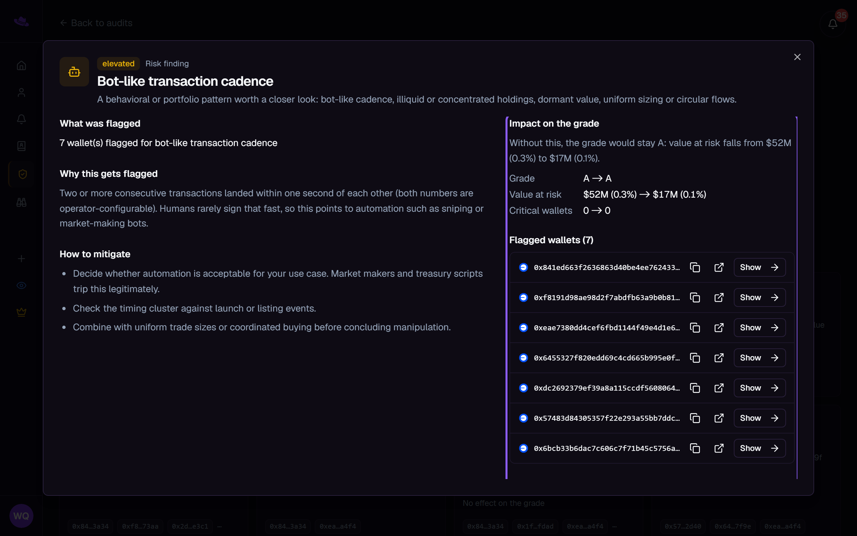Open the user profile sidebar icon
The width and height of the screenshot is (857, 536).
click(x=21, y=92)
